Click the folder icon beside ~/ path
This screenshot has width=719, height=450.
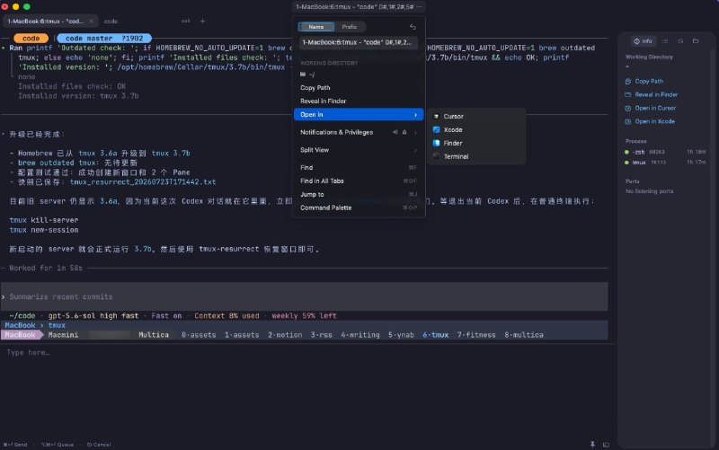coord(303,75)
